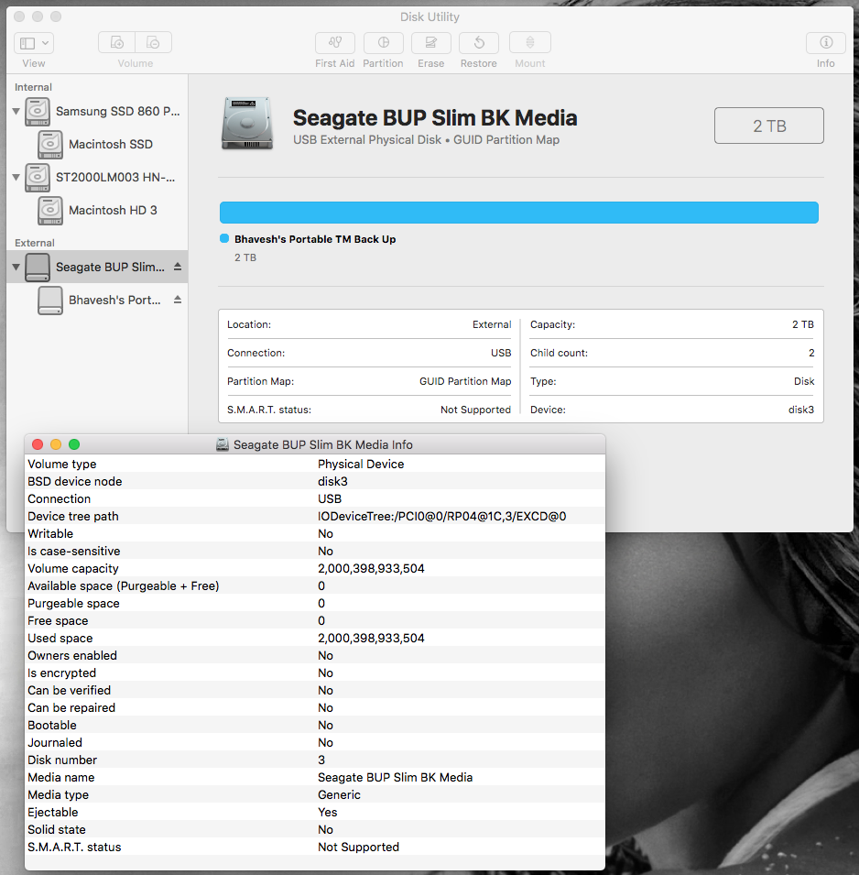This screenshot has height=875, width=859.
Task: Select the Media type Generic value
Action: click(339, 794)
